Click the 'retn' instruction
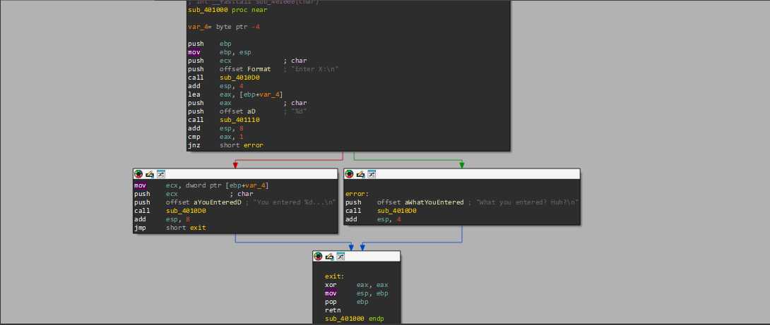The width and height of the screenshot is (770, 325). pos(333,310)
